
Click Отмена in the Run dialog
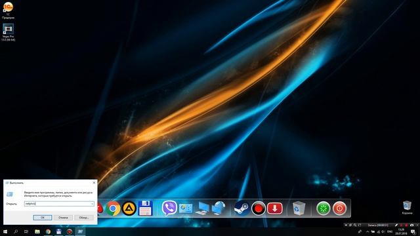63,218
